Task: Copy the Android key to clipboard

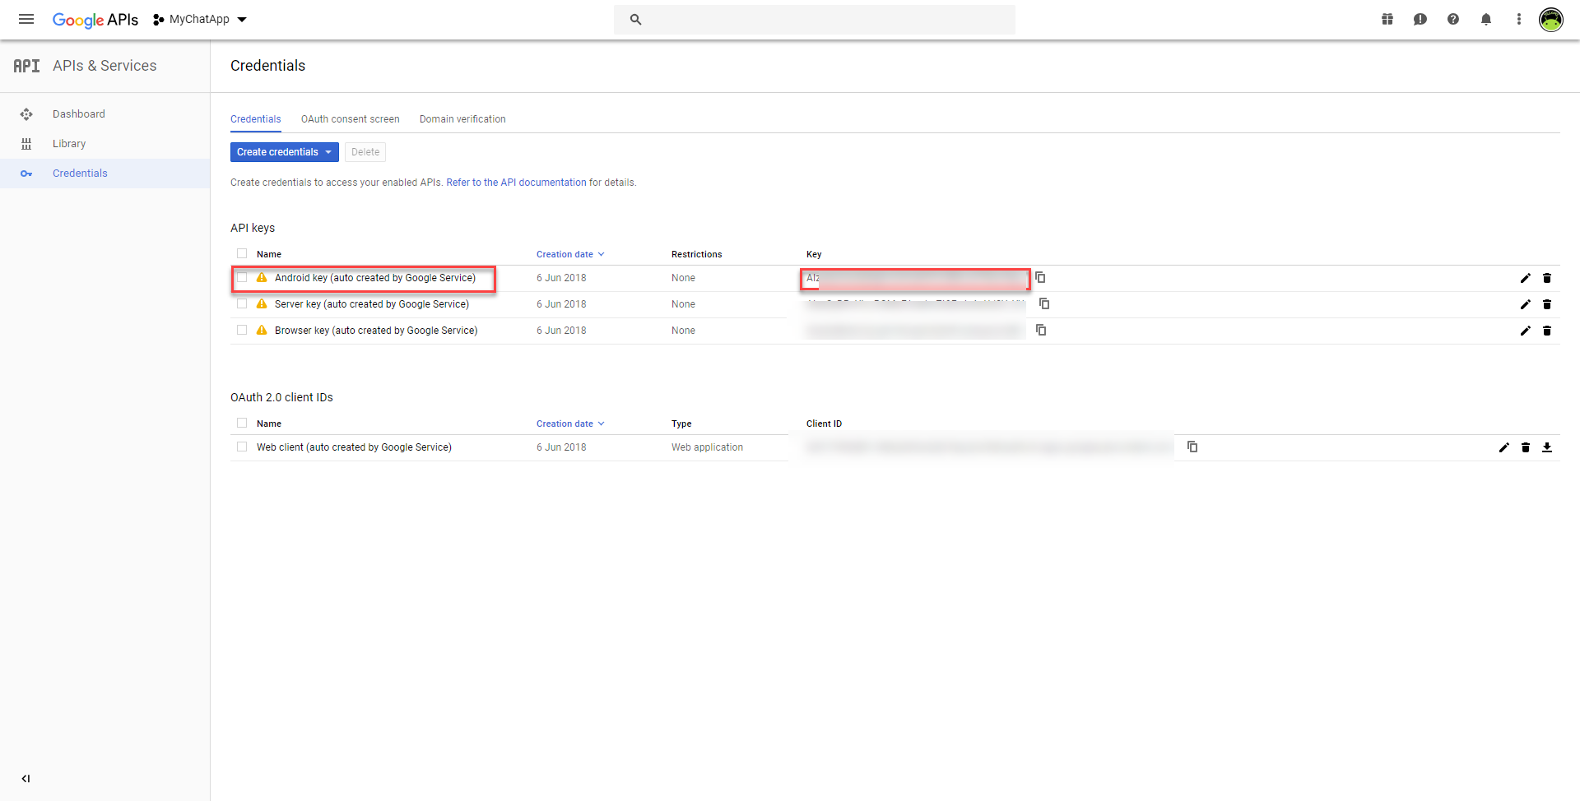Action: (x=1040, y=278)
